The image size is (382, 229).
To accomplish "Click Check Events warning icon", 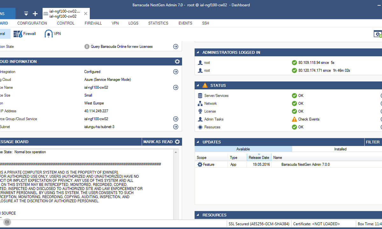I will pyautogui.click(x=294, y=119).
